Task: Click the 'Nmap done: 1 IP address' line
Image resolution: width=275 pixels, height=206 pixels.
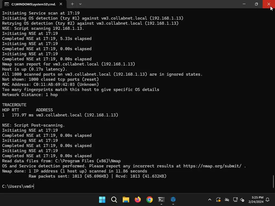Action: tap(75, 171)
